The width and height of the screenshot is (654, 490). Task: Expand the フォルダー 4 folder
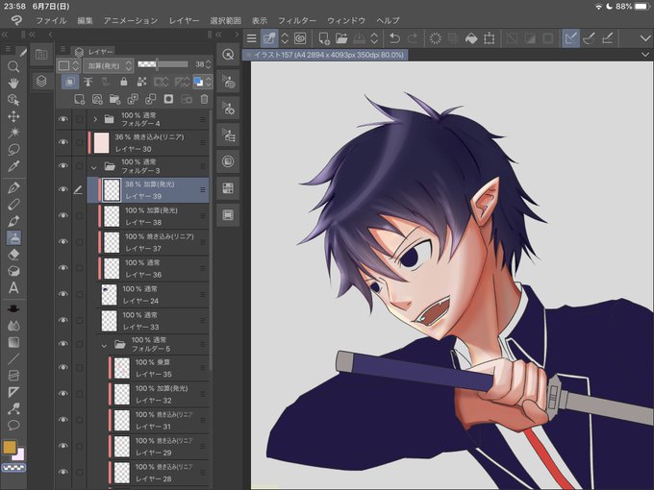[x=94, y=119]
